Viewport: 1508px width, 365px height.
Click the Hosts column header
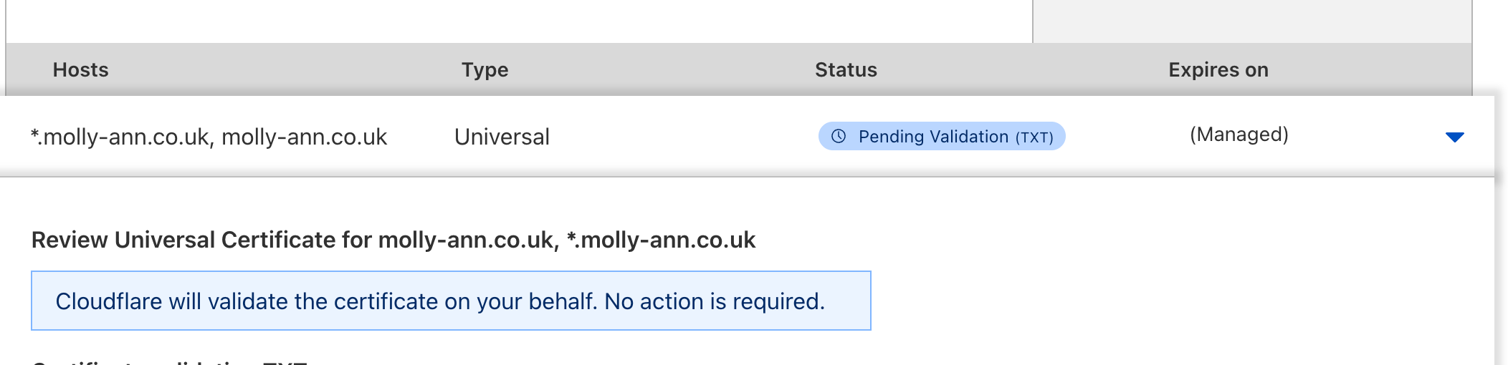coord(80,69)
